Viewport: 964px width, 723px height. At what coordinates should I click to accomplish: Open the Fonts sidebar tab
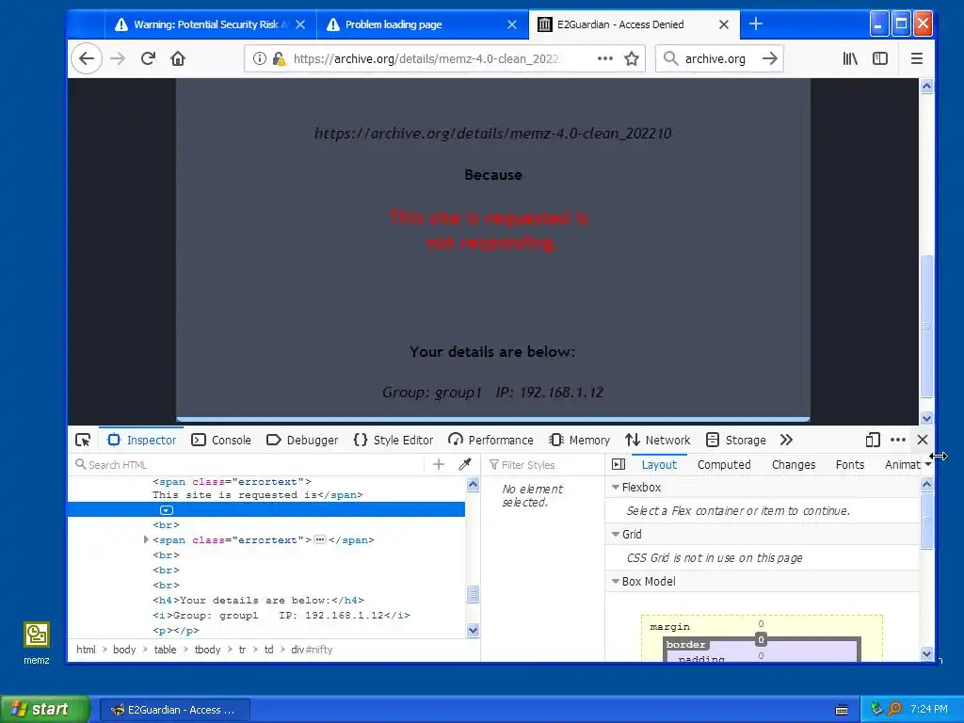(x=850, y=465)
